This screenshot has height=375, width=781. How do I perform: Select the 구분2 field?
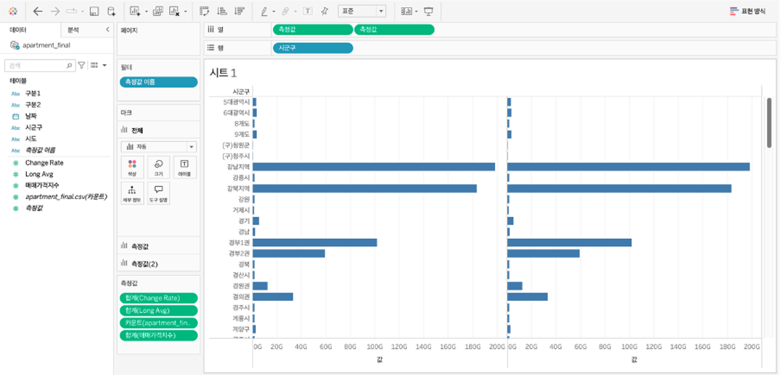(x=33, y=105)
